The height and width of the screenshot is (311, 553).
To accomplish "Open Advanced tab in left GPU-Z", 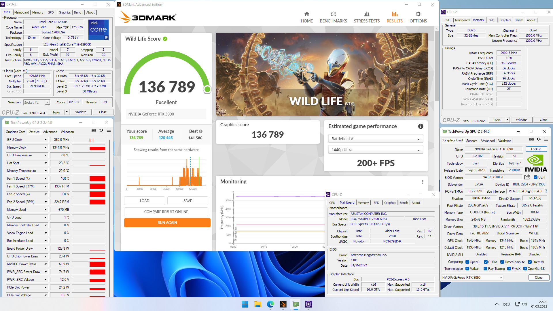I will click(50, 132).
